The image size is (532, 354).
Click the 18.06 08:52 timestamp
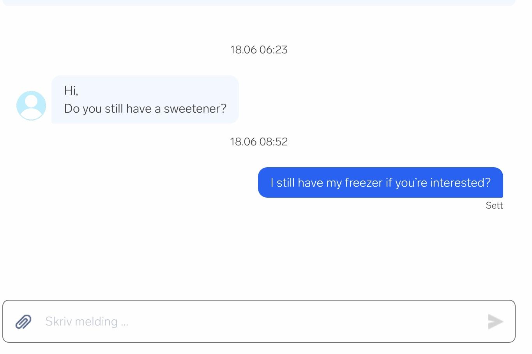(x=259, y=142)
